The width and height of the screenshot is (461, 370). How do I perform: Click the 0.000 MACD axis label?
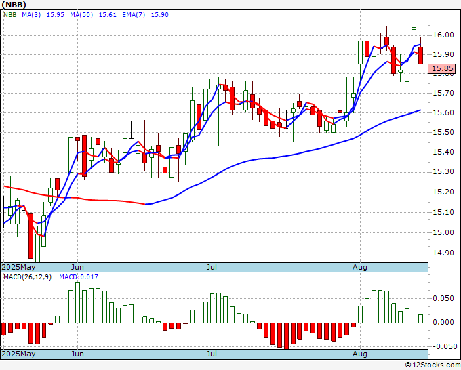coord(443,323)
